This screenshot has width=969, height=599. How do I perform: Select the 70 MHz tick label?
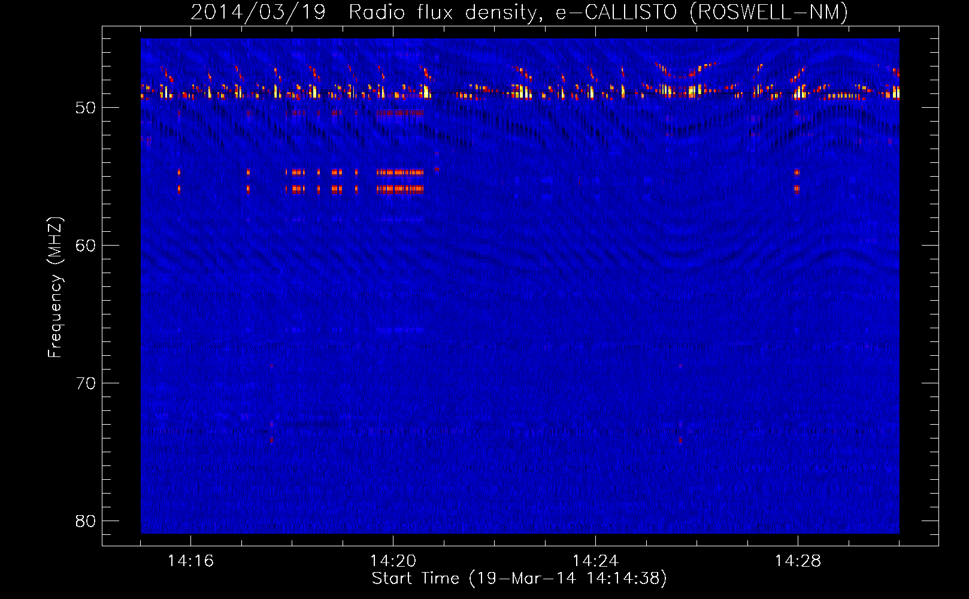[86, 383]
